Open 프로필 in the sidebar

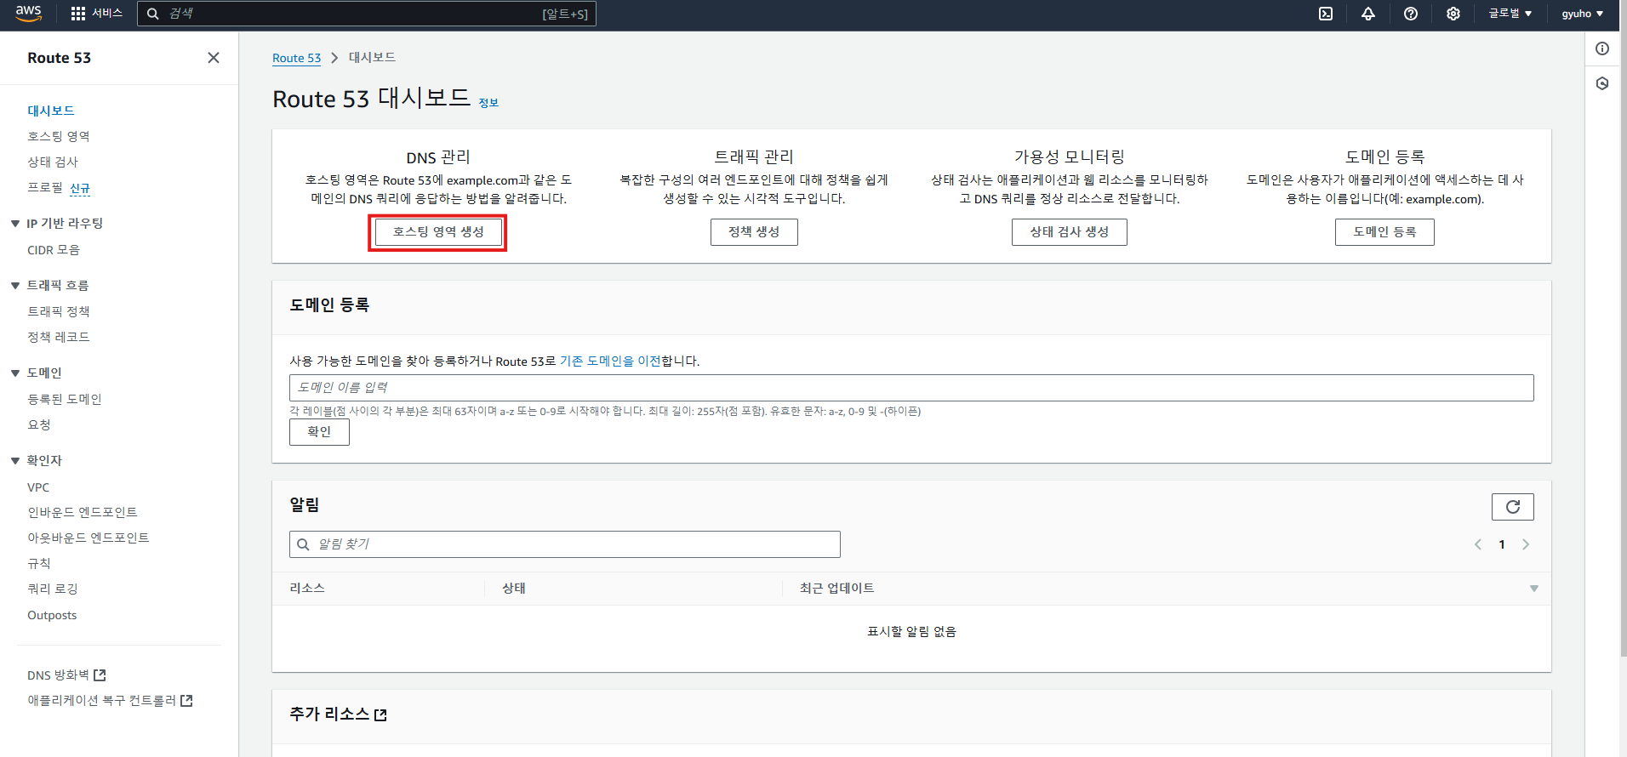[45, 187]
